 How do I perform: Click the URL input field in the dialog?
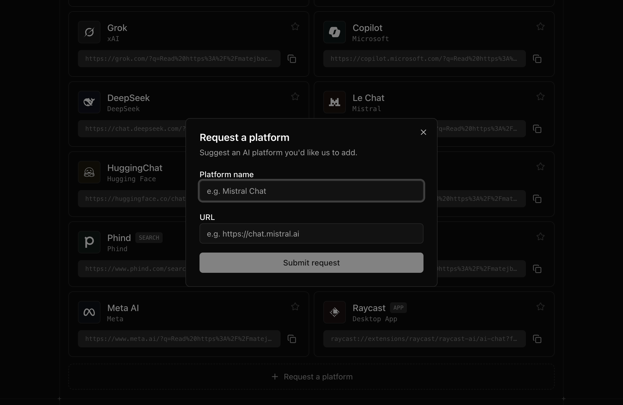tap(311, 233)
